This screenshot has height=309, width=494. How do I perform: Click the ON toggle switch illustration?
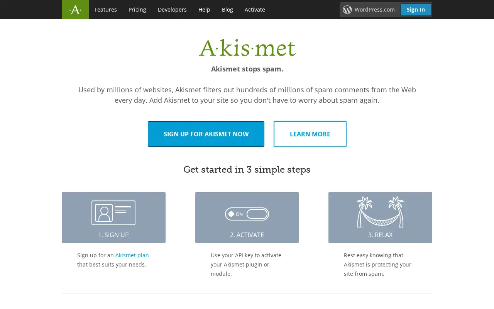click(x=247, y=214)
